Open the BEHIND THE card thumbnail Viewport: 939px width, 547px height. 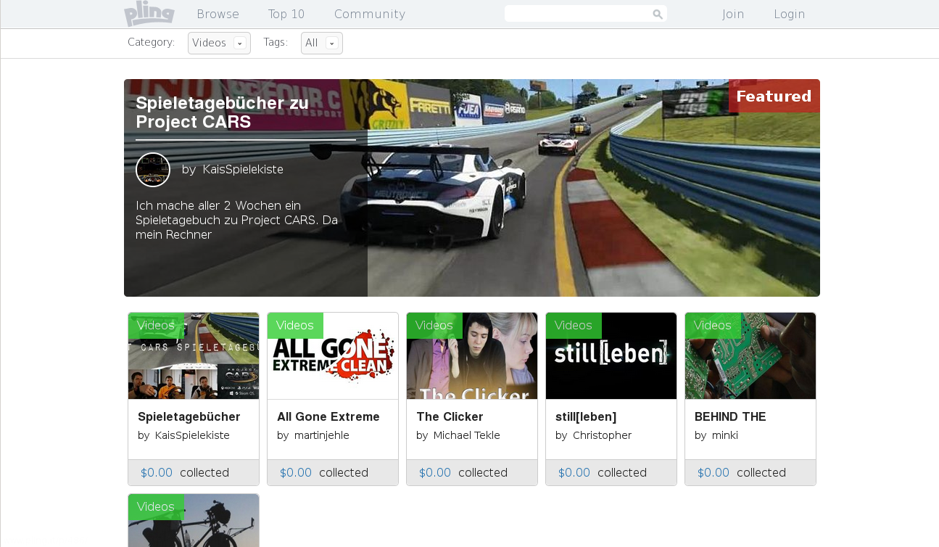click(750, 356)
